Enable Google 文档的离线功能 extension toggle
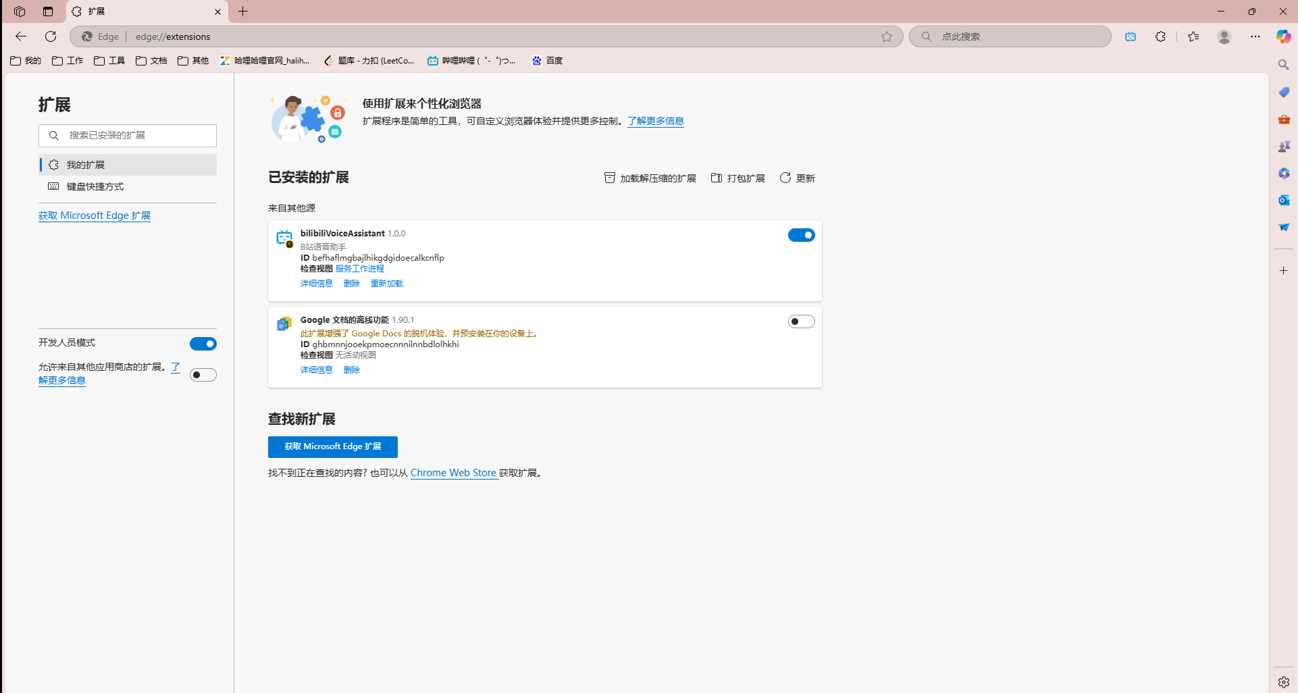The image size is (1298, 693). [802, 322]
